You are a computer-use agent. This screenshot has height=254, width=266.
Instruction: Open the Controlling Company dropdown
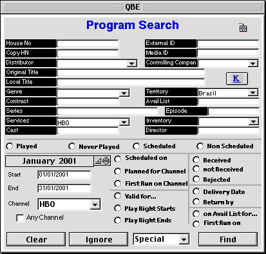pyautogui.click(x=253, y=63)
